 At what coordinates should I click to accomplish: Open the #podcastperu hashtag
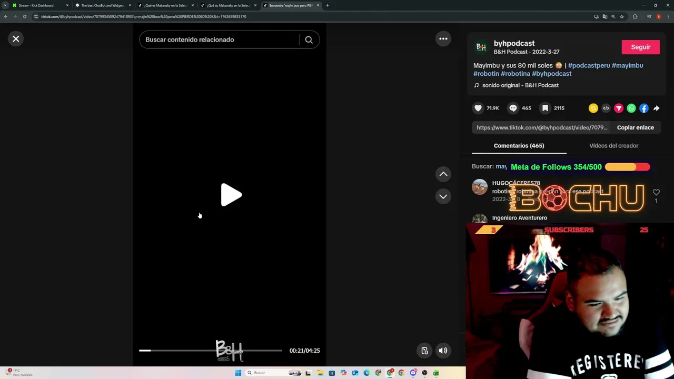[x=589, y=65]
